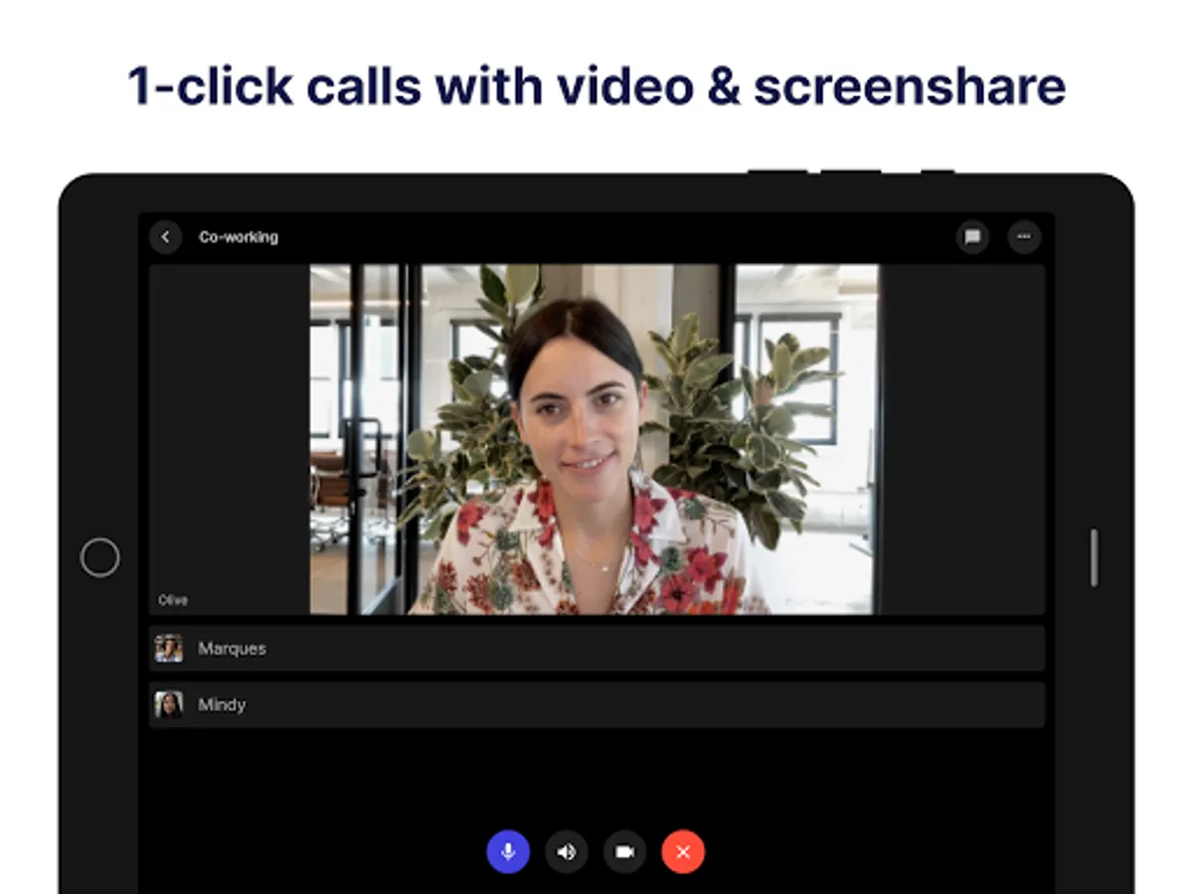Click the message bubble icon top right
Image resolution: width=1193 pixels, height=894 pixels.
(x=972, y=237)
